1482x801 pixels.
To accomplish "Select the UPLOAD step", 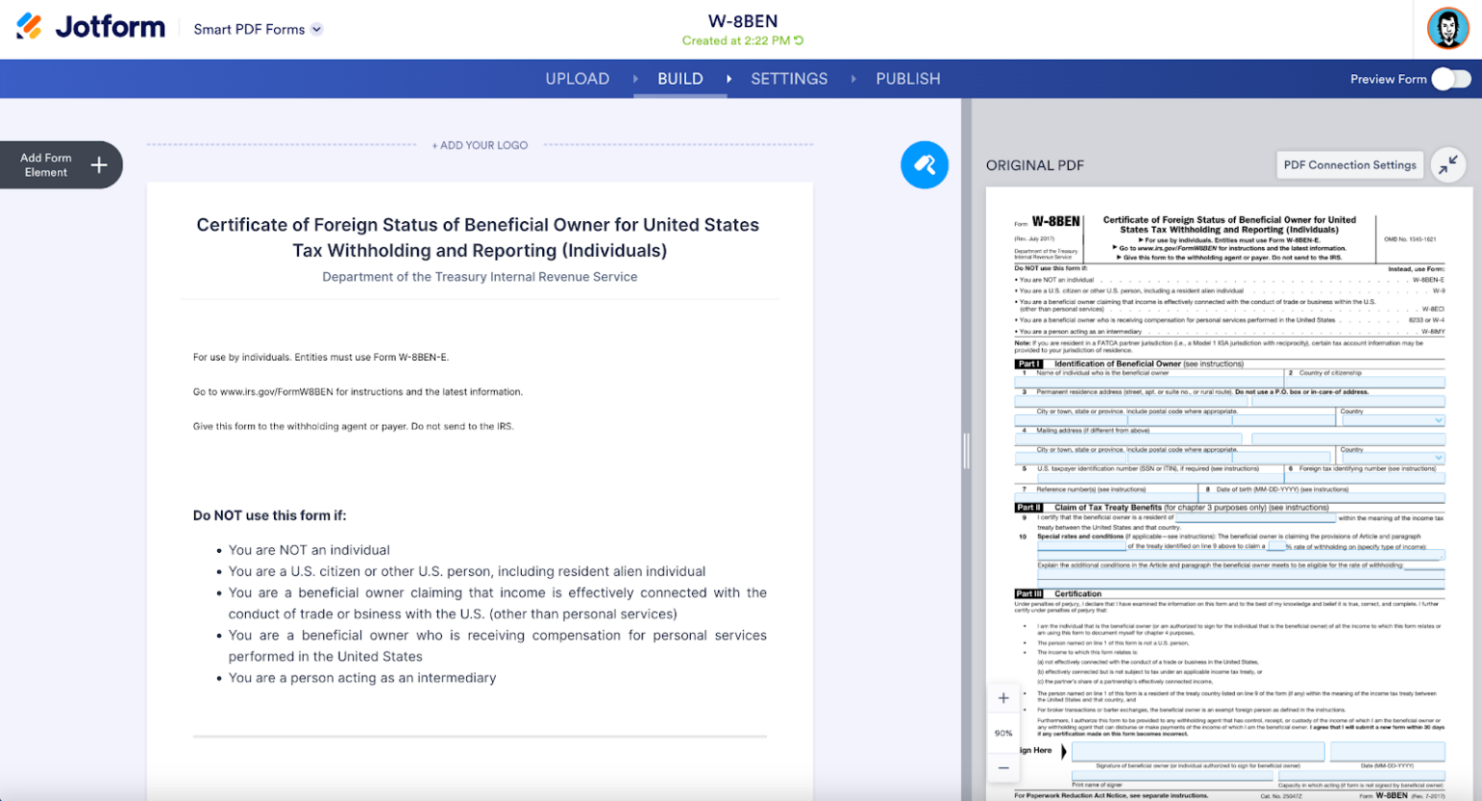I will point(577,78).
